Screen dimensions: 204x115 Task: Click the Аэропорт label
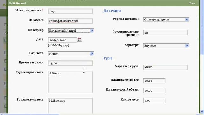coord(131,45)
